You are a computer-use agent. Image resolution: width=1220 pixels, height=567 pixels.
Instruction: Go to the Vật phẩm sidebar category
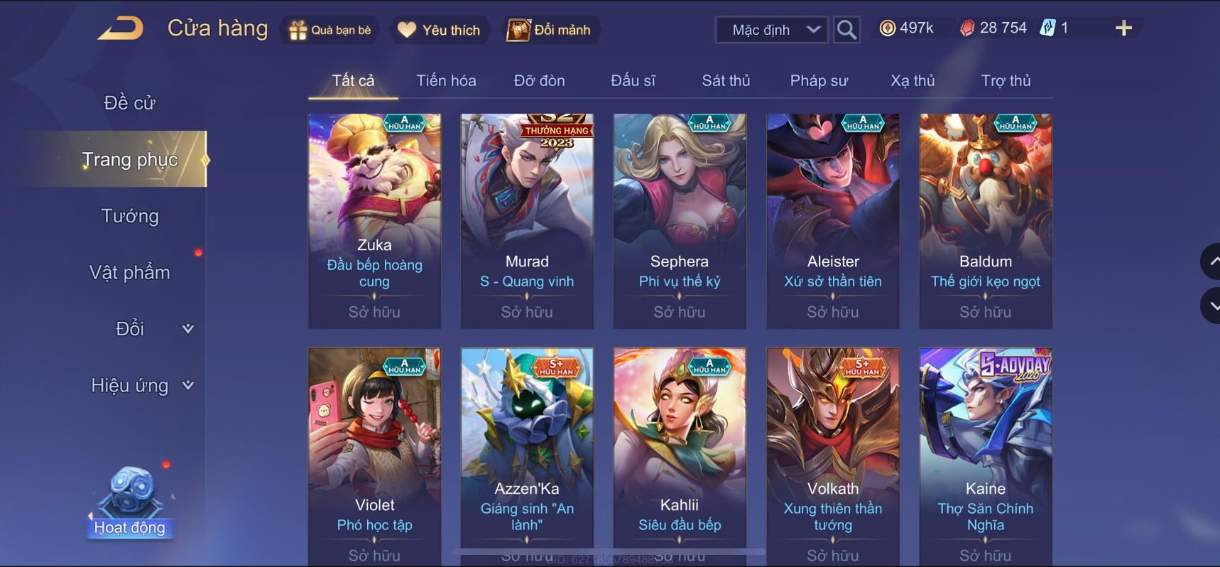click(x=130, y=272)
